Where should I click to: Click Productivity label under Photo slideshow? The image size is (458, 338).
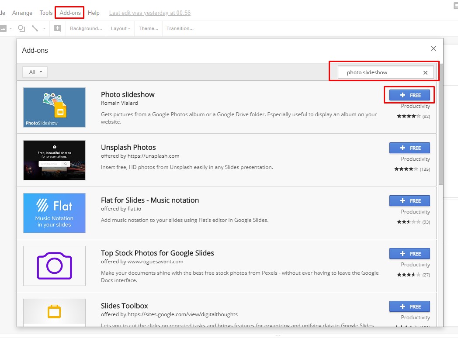[x=415, y=106]
